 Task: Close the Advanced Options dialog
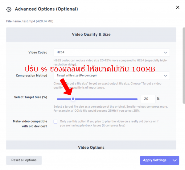[178, 7]
